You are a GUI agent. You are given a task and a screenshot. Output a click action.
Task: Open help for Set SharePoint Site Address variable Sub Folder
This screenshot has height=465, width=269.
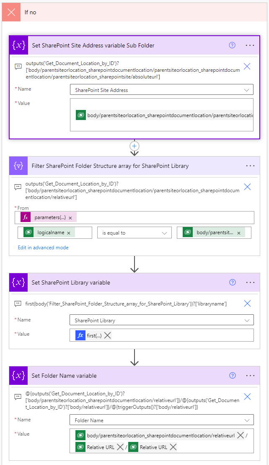pos(232,45)
